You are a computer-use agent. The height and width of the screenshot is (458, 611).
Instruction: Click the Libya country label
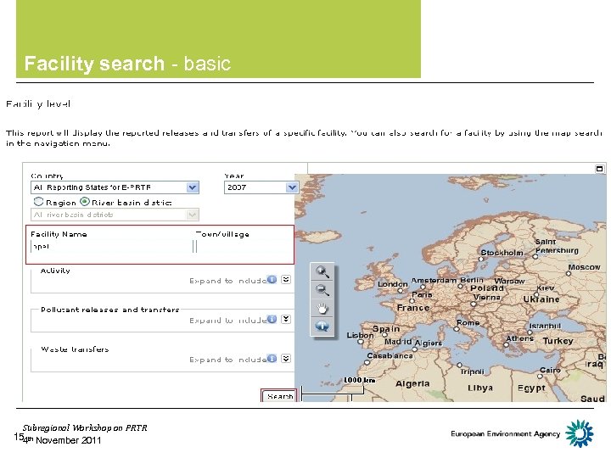click(480, 388)
